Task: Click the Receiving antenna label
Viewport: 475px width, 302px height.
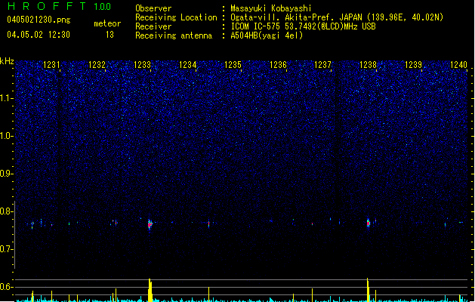Action: tap(174, 35)
